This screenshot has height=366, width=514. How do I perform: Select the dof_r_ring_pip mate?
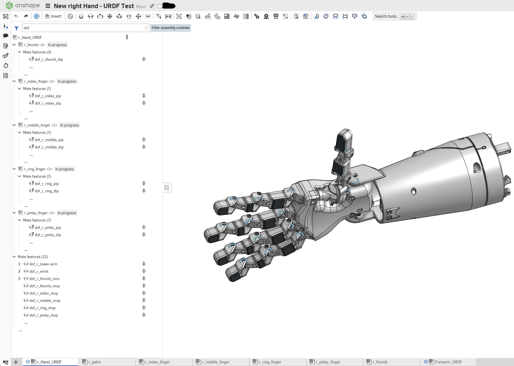pos(47,184)
